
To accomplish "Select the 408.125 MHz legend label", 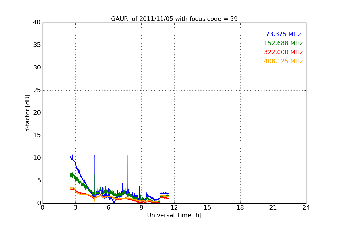I will tap(283, 61).
